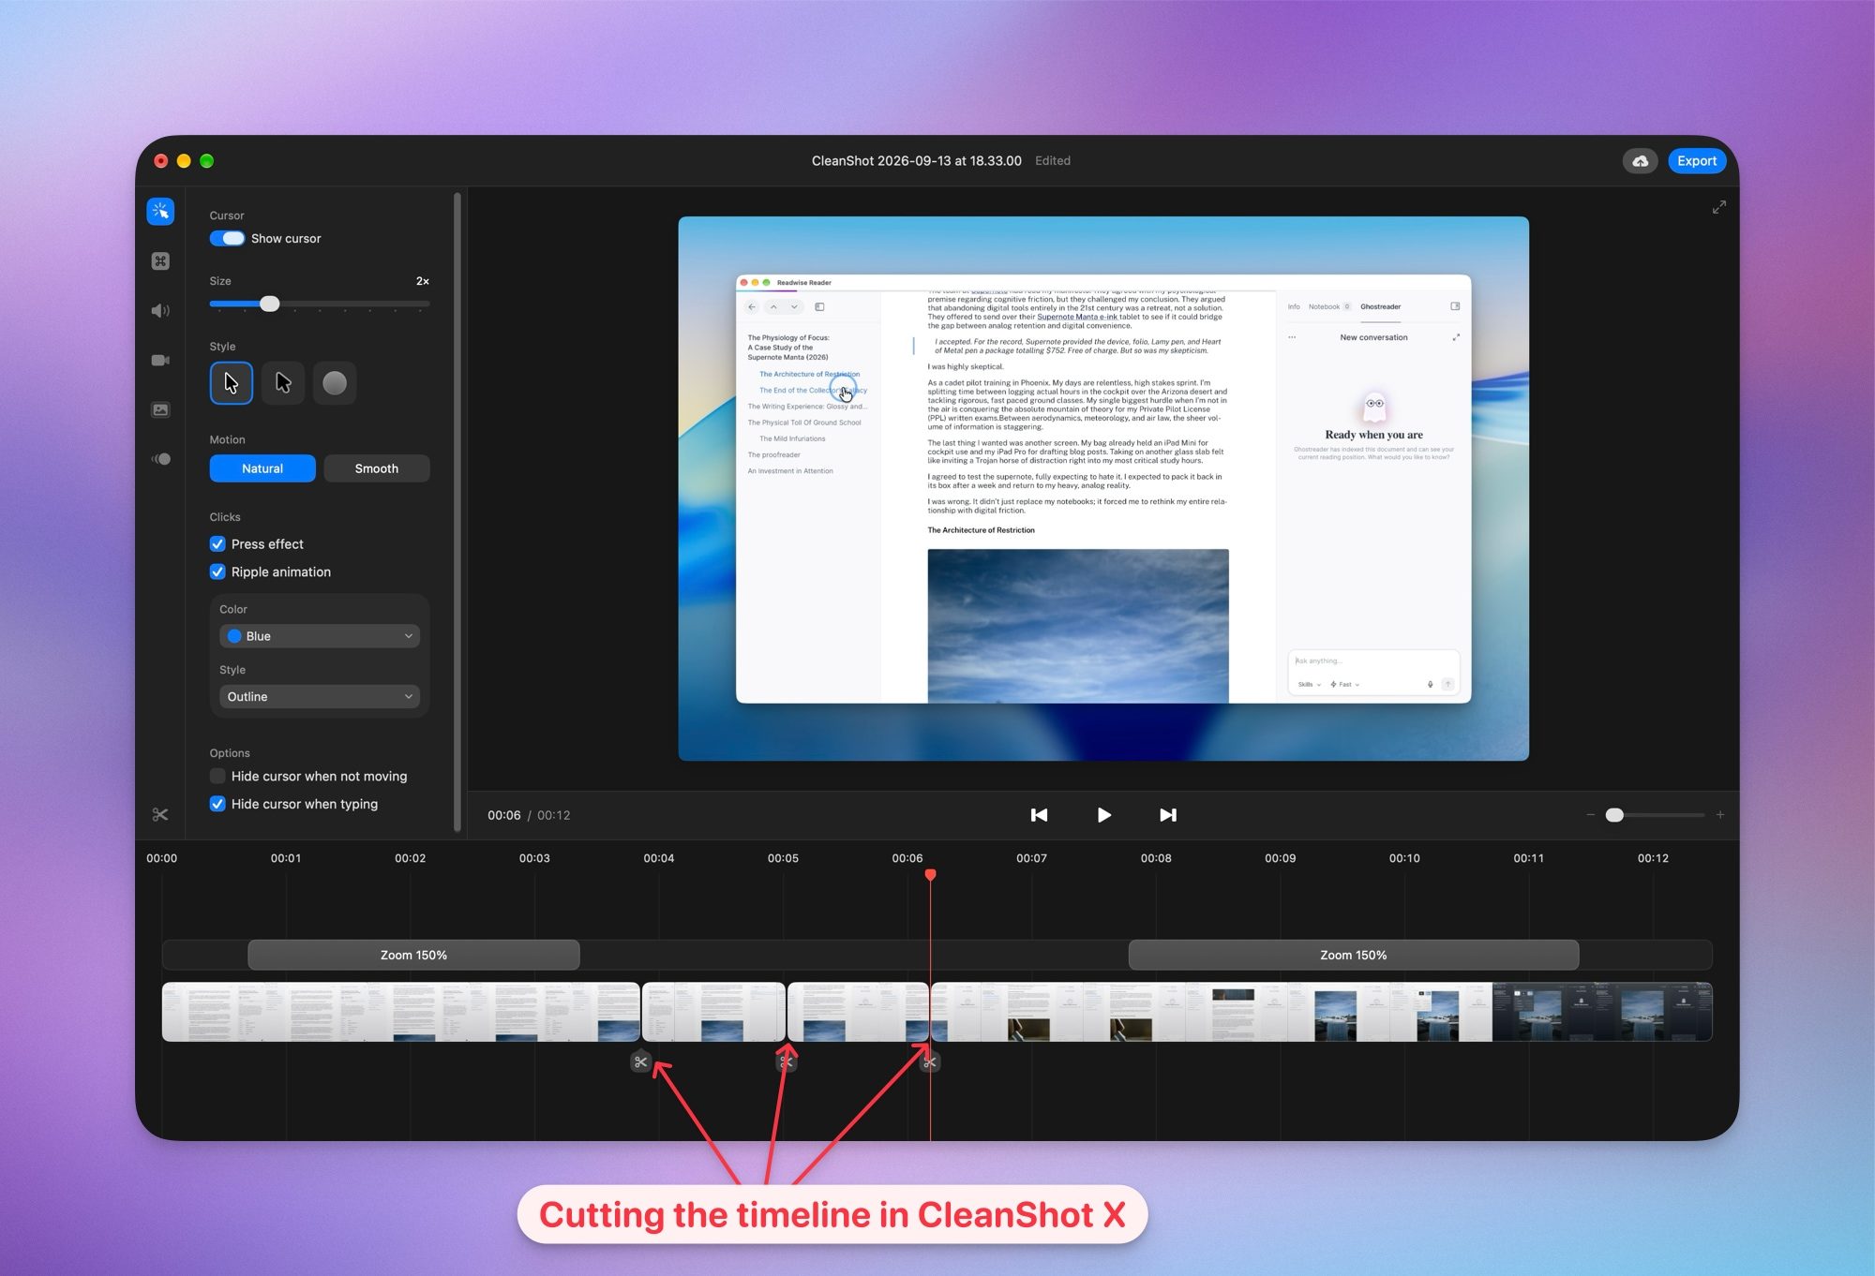
Task: Click the scissors cut marker just after 00:05
Action: [x=787, y=1061]
